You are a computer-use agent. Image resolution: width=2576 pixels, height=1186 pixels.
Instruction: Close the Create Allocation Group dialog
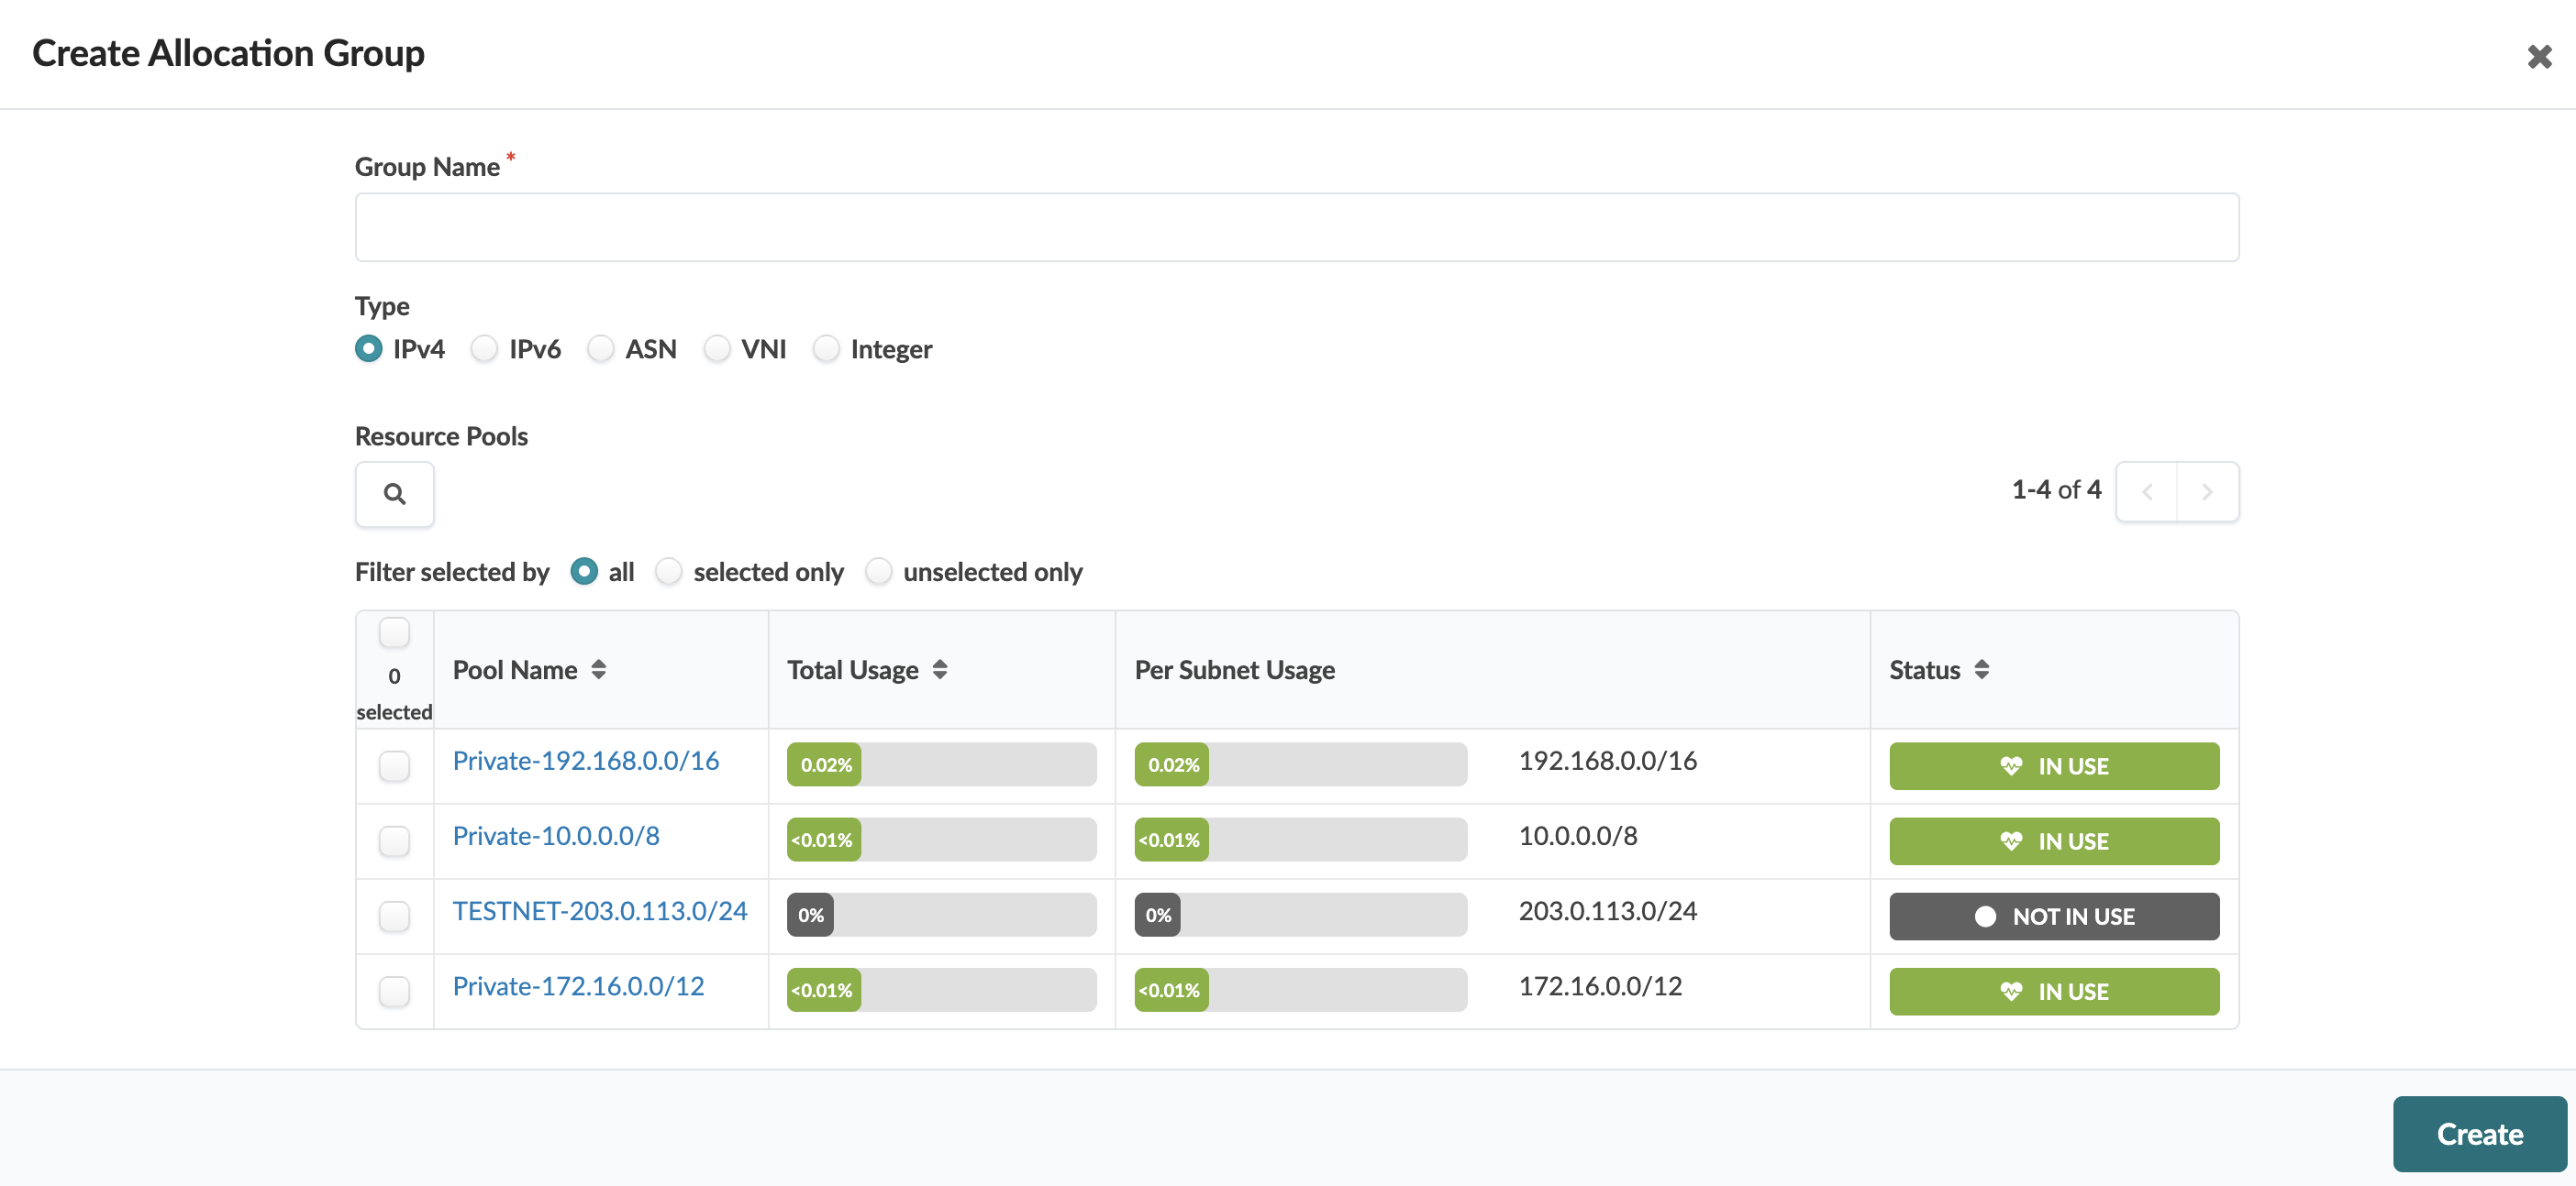tap(2538, 57)
